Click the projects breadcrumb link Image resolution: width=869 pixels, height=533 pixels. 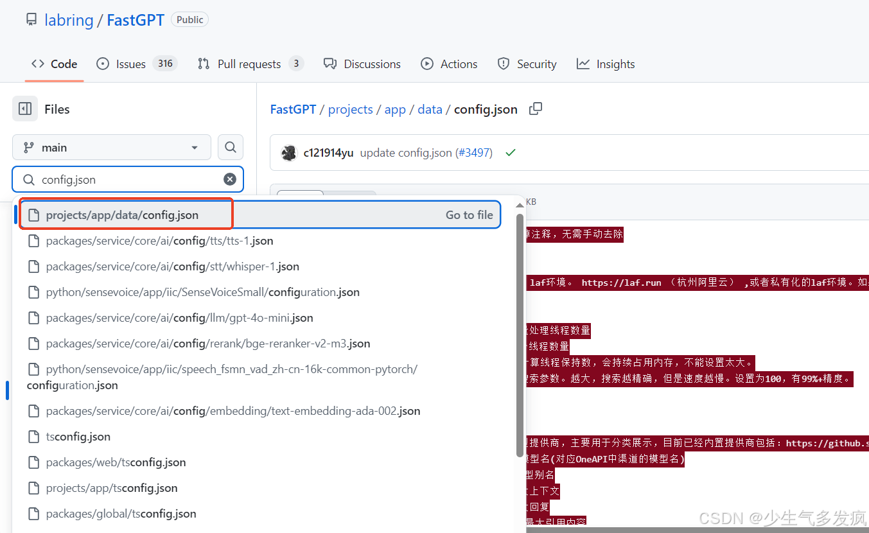click(x=350, y=109)
